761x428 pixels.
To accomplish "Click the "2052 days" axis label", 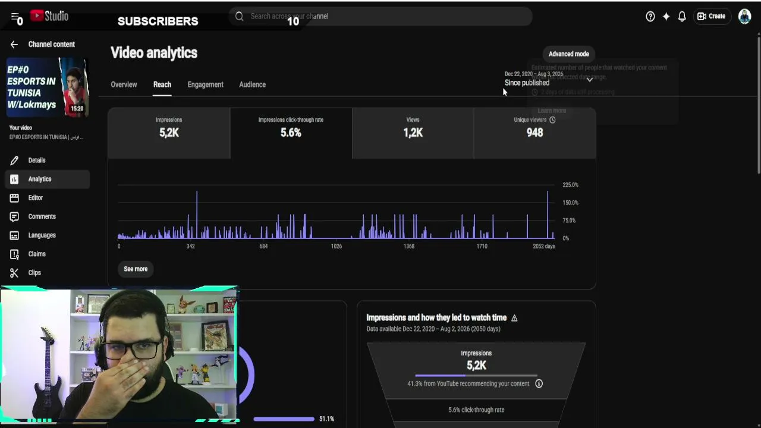I will point(544,246).
